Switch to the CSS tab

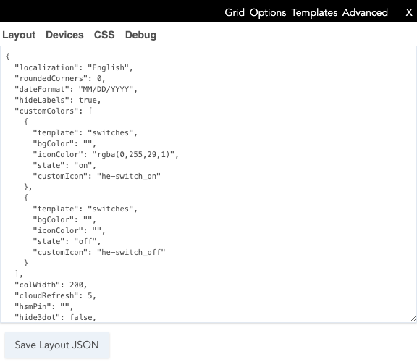coord(104,35)
